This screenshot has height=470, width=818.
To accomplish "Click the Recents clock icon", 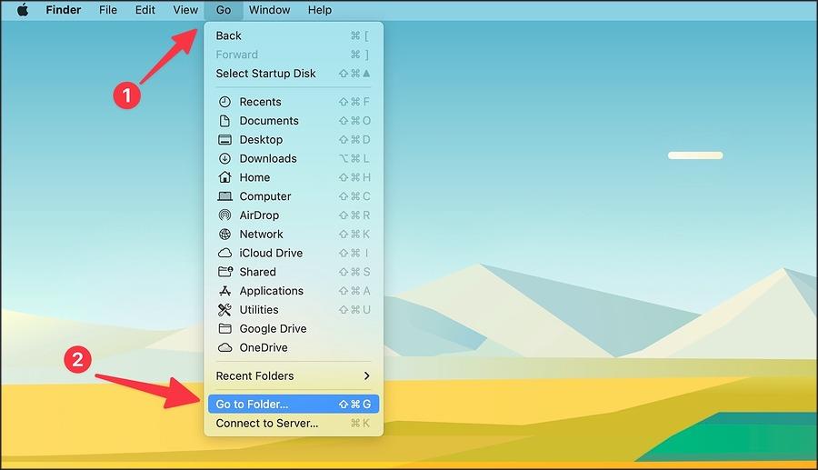I will [x=224, y=102].
